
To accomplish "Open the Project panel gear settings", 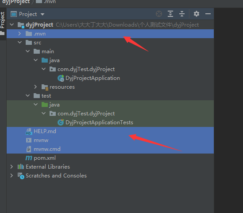I will (197, 14).
